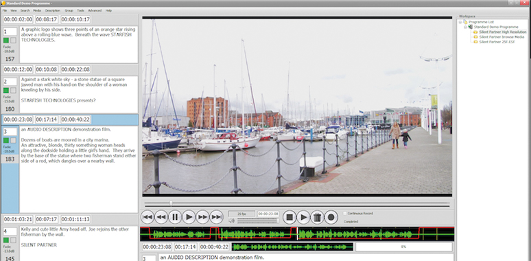Click the Standard Demo Programme icon in Workspace
Image resolution: width=531 pixels, height=261 pixels.
pyautogui.click(x=471, y=27)
